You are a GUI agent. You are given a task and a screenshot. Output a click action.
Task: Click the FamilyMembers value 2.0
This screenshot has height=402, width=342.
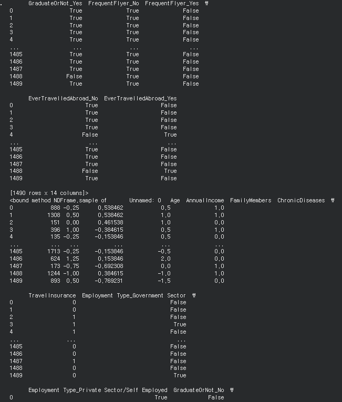[165, 259]
